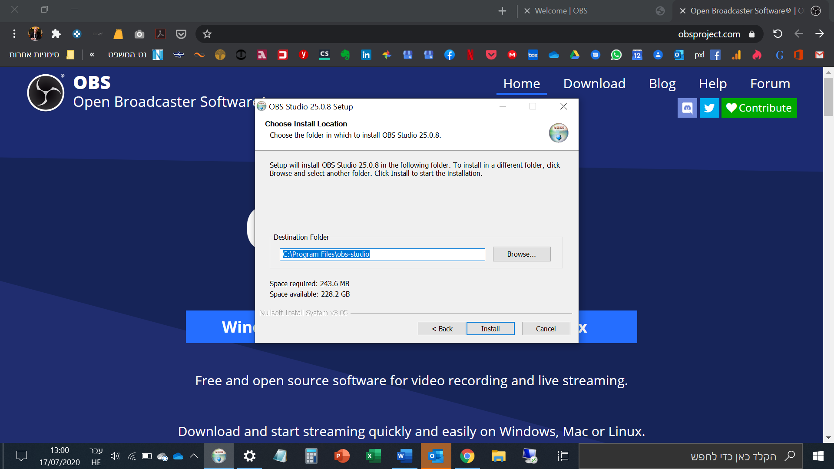Open Task View on the taskbar
Viewport: 834px width, 469px height.
[563, 456]
